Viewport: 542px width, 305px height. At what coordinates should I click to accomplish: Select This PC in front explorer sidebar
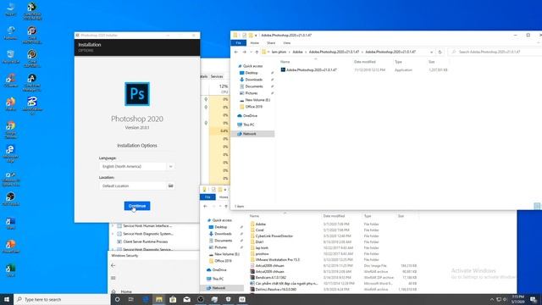(248, 125)
